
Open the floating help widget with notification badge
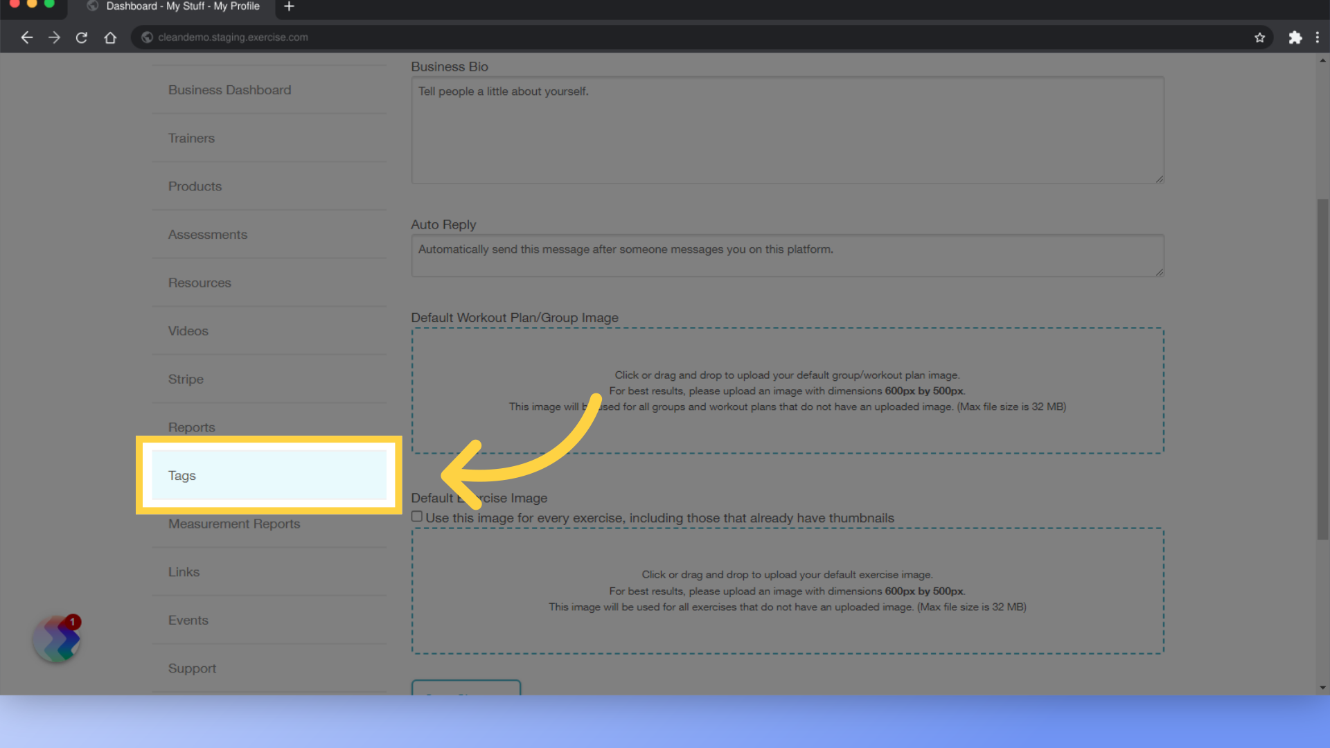tap(57, 639)
